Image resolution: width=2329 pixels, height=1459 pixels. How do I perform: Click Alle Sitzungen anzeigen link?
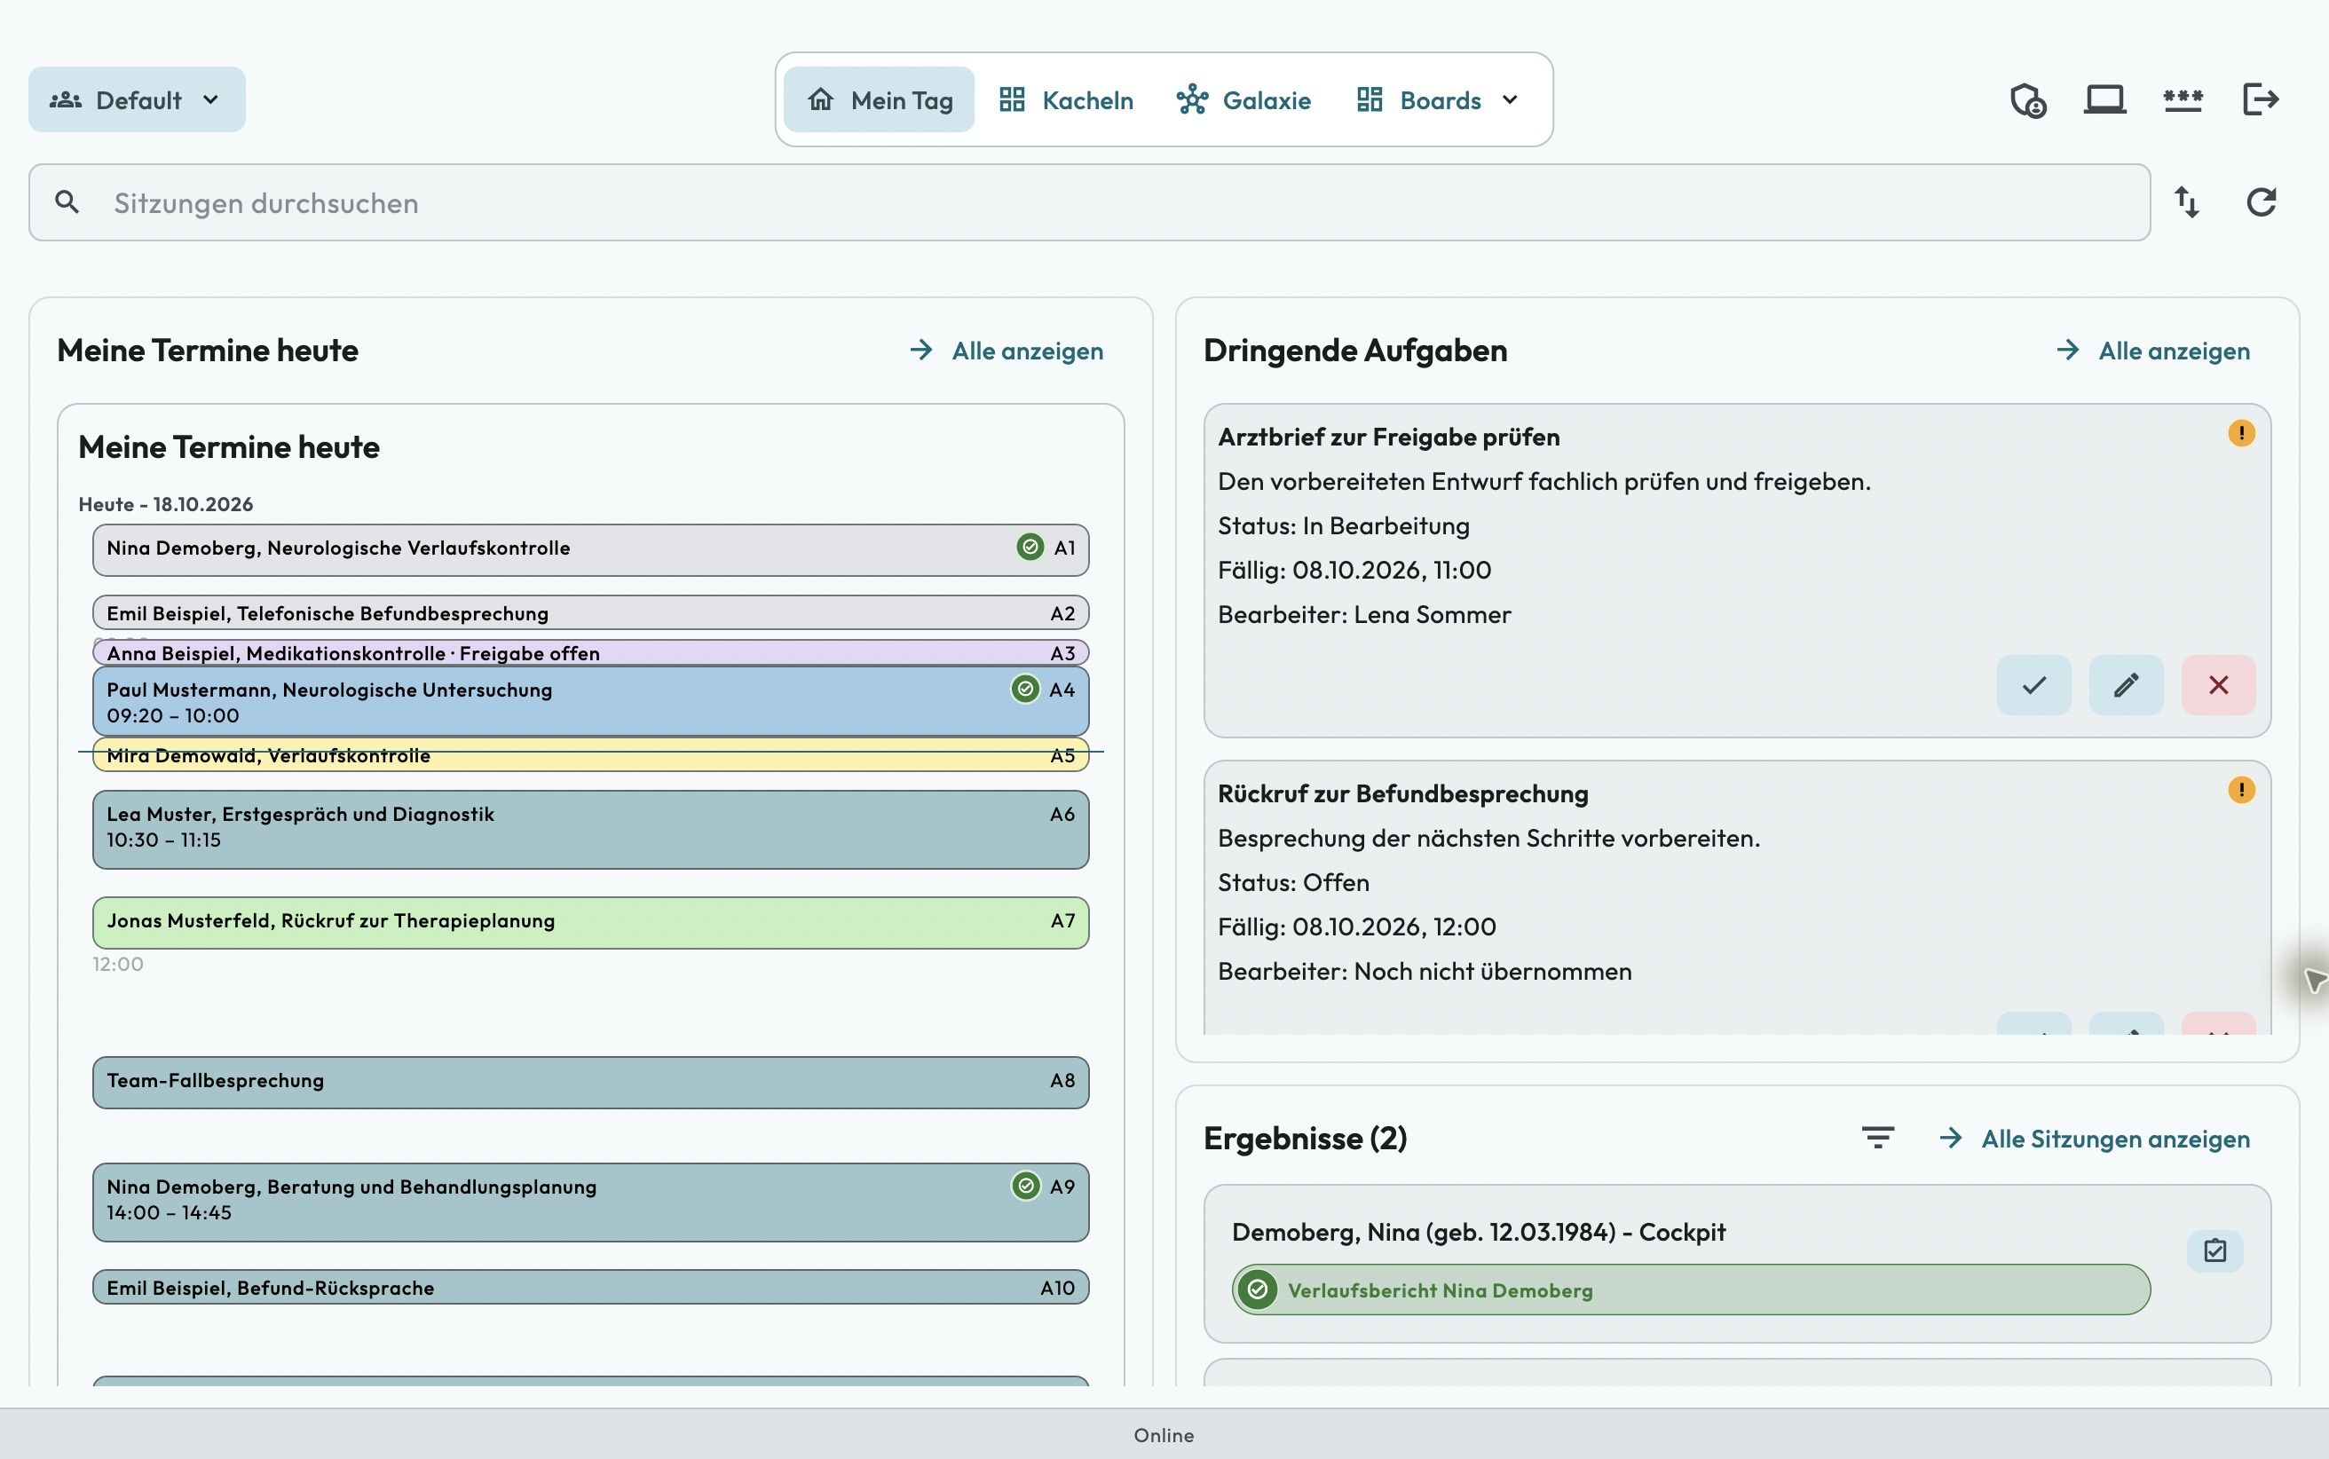click(x=2094, y=1139)
